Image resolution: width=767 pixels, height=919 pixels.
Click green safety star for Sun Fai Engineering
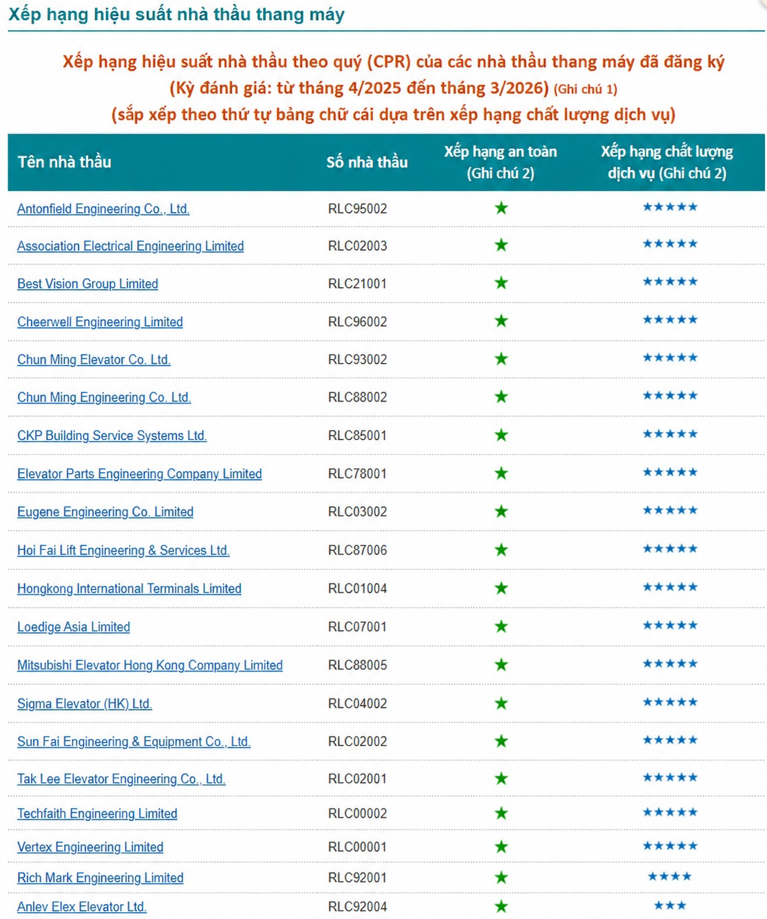[501, 741]
